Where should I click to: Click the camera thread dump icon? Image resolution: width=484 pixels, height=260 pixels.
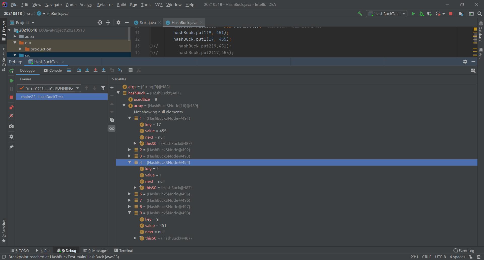(11, 126)
